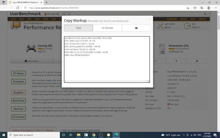Viewport: 220px width, 138px height.
Task: Open the USB menu item
Action: click(x=54, y=19)
